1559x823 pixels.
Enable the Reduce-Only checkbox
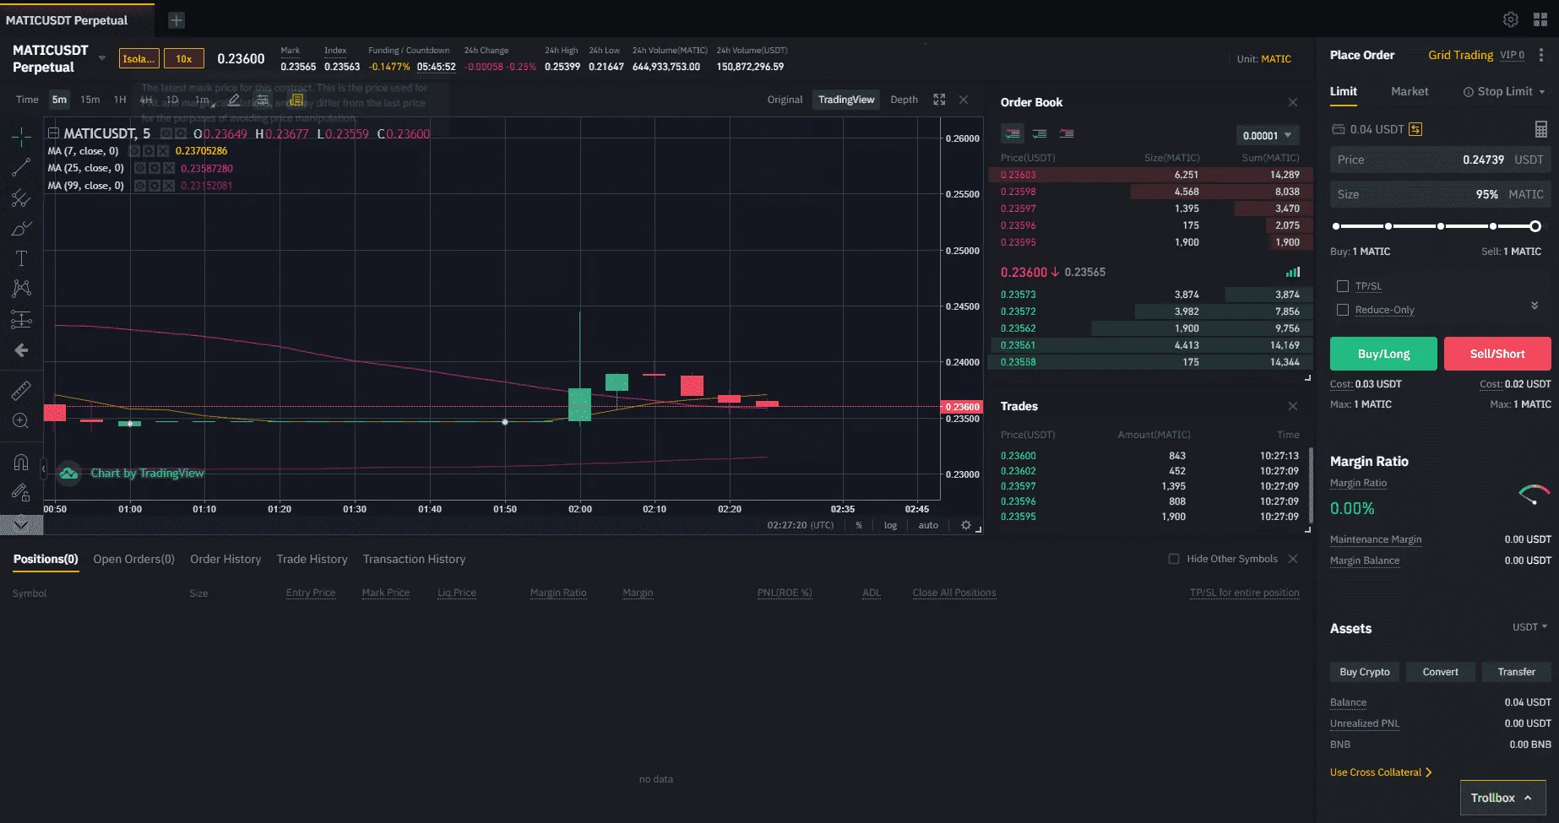coord(1343,310)
